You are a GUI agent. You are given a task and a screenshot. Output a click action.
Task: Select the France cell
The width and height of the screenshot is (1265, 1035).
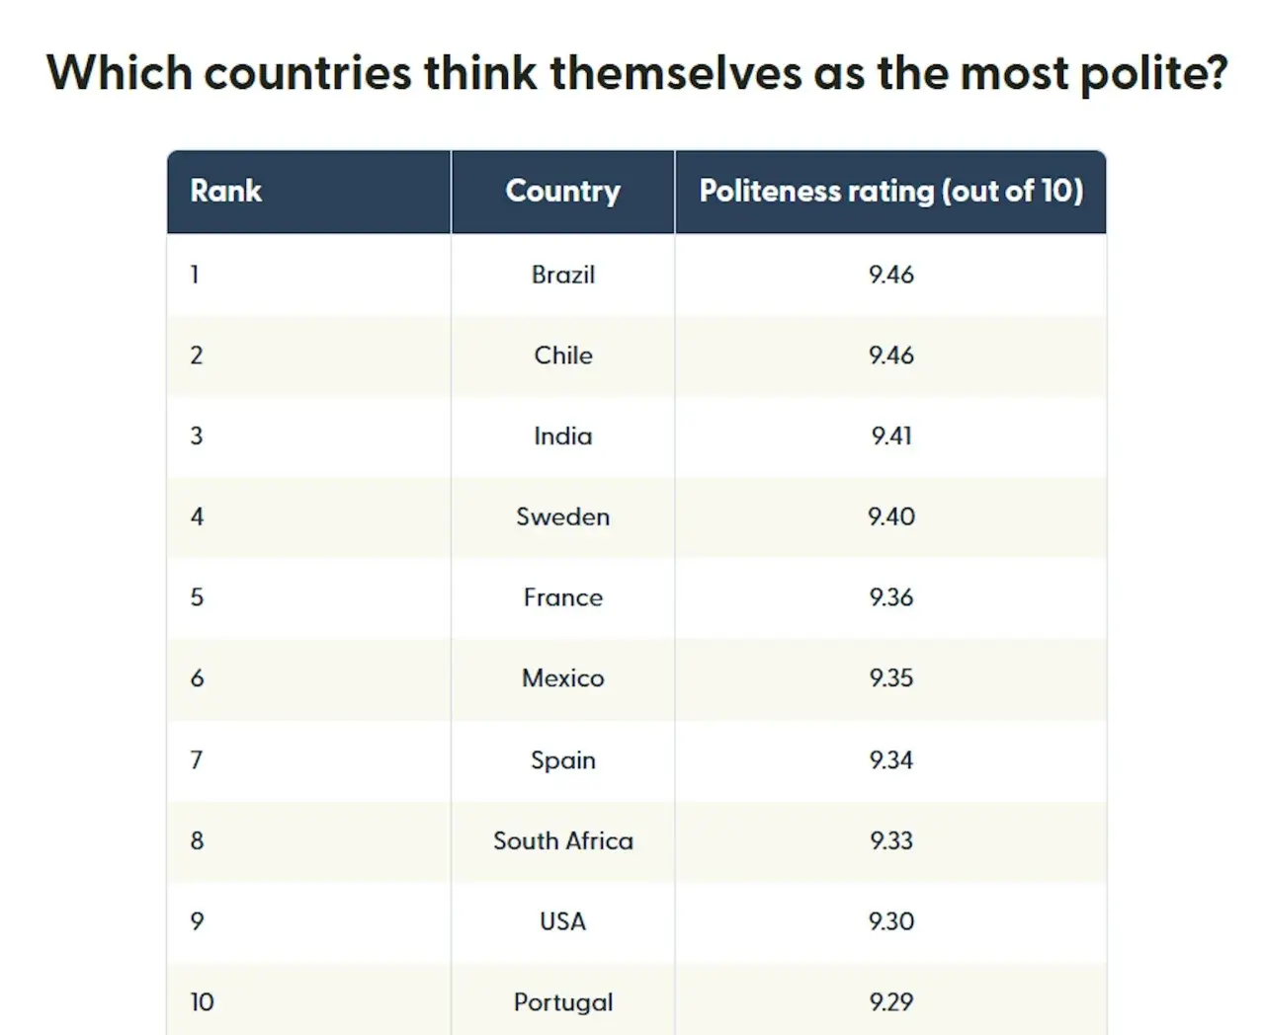[562, 597]
